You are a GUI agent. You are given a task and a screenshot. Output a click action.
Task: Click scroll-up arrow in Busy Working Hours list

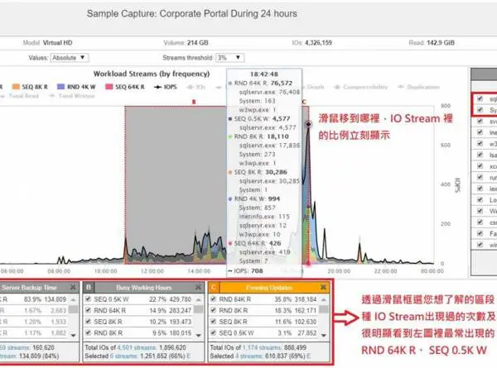pyautogui.click(x=199, y=299)
